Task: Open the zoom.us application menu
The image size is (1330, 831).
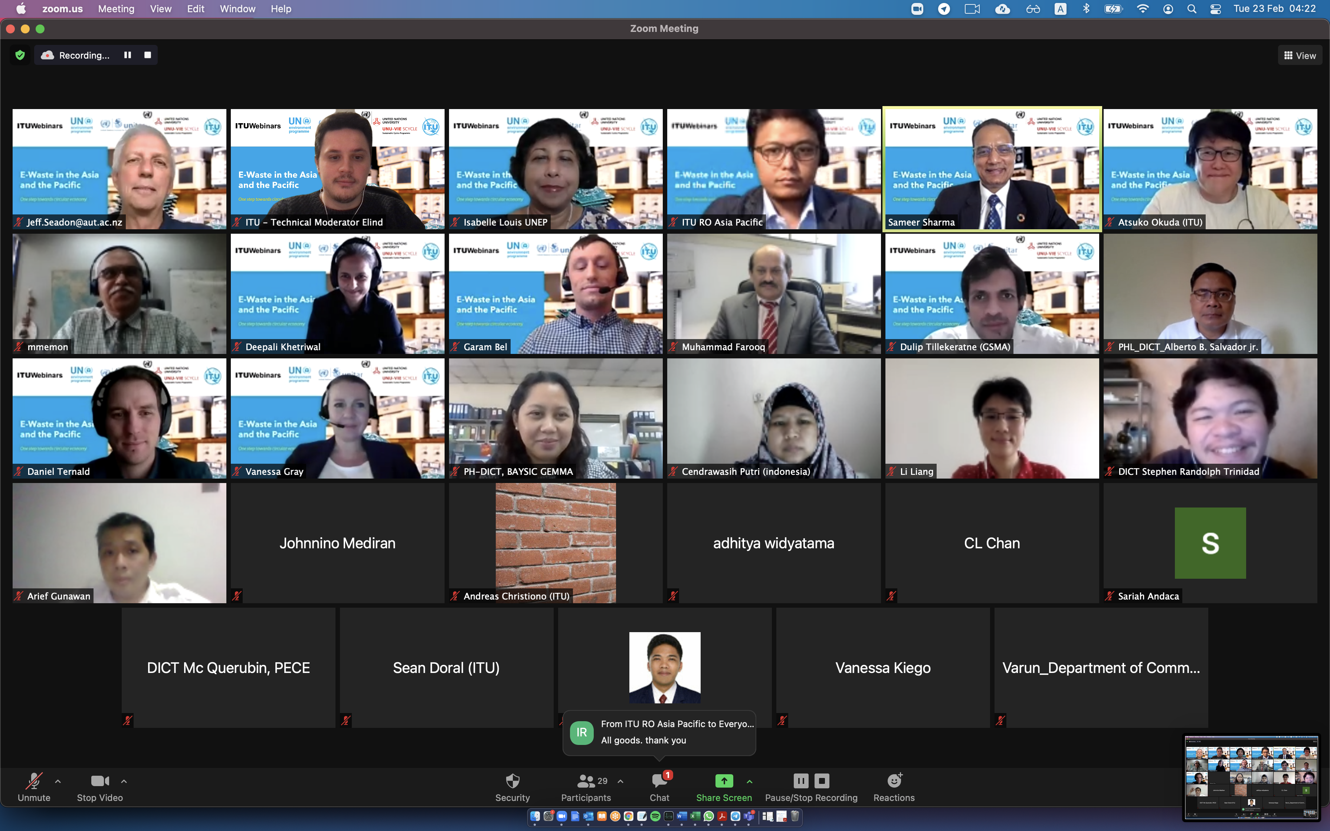Action: click(x=63, y=9)
